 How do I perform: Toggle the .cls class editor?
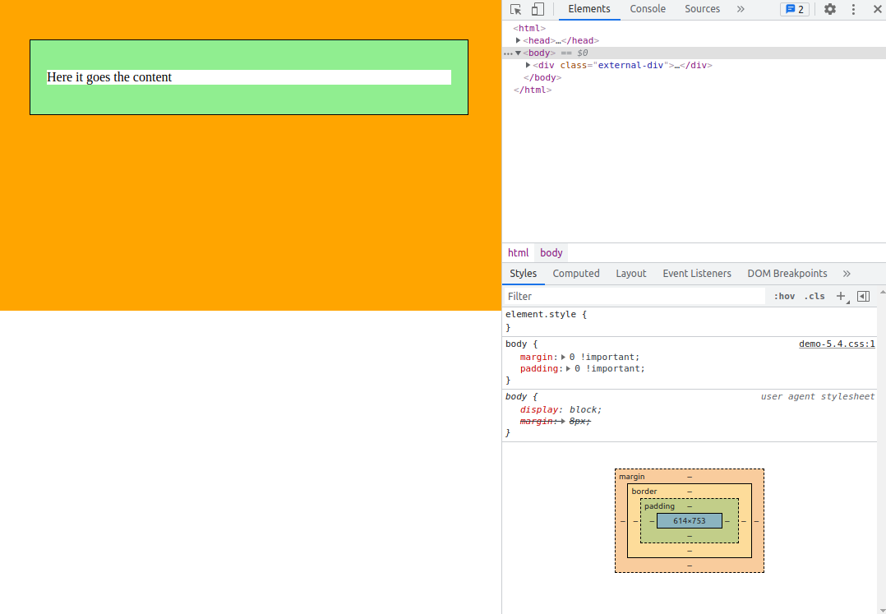(x=814, y=297)
